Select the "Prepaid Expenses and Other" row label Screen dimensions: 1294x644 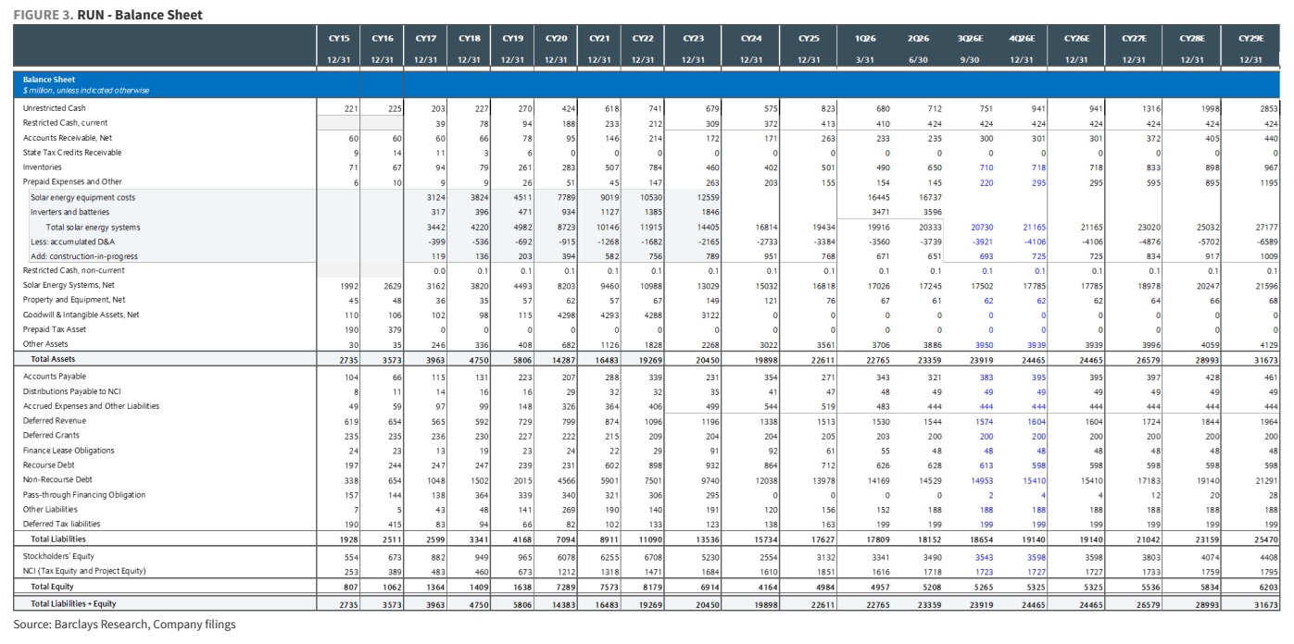(72, 182)
